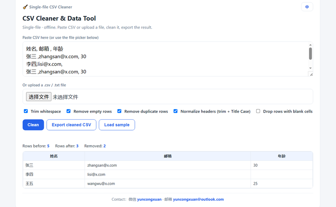This screenshot has height=207, width=336.
Task: Click the textarea scroll up arrow
Action: pyautogui.click(x=310, y=45)
